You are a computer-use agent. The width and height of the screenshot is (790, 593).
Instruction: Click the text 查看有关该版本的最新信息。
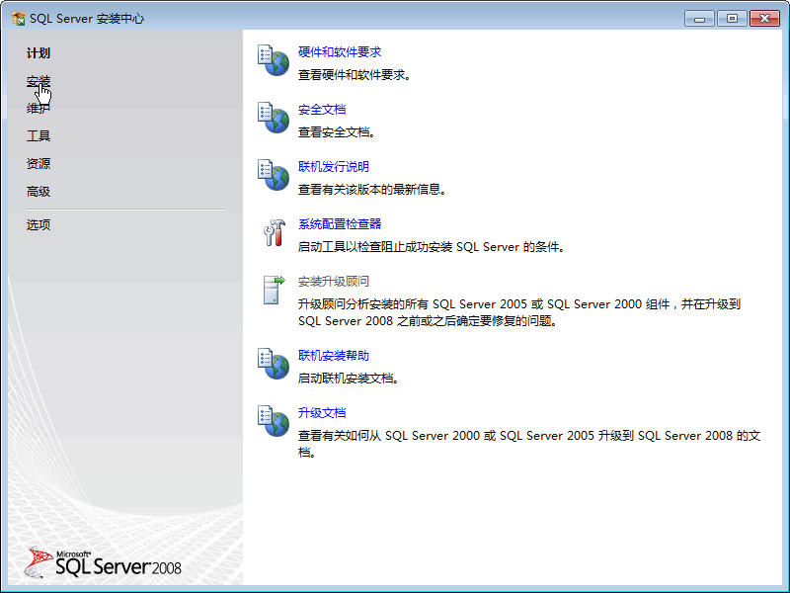tap(373, 190)
